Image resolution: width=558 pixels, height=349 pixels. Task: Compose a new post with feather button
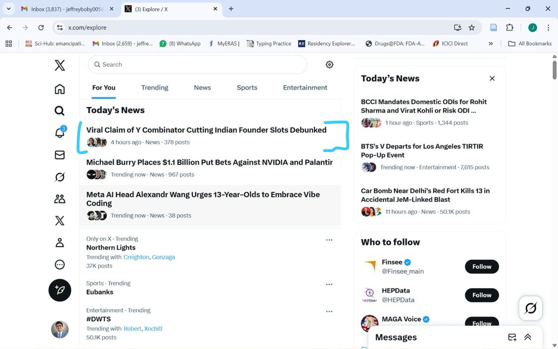click(x=60, y=290)
